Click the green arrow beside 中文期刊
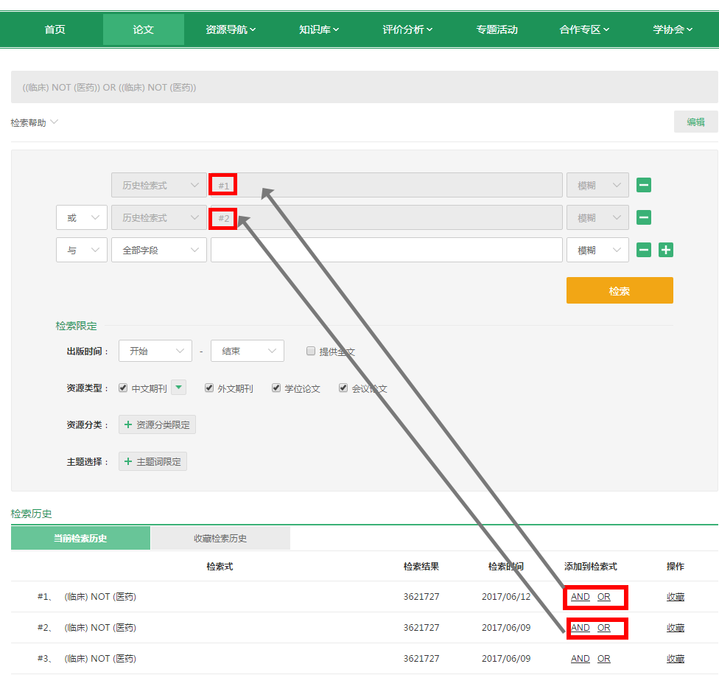719x675 pixels. [180, 388]
